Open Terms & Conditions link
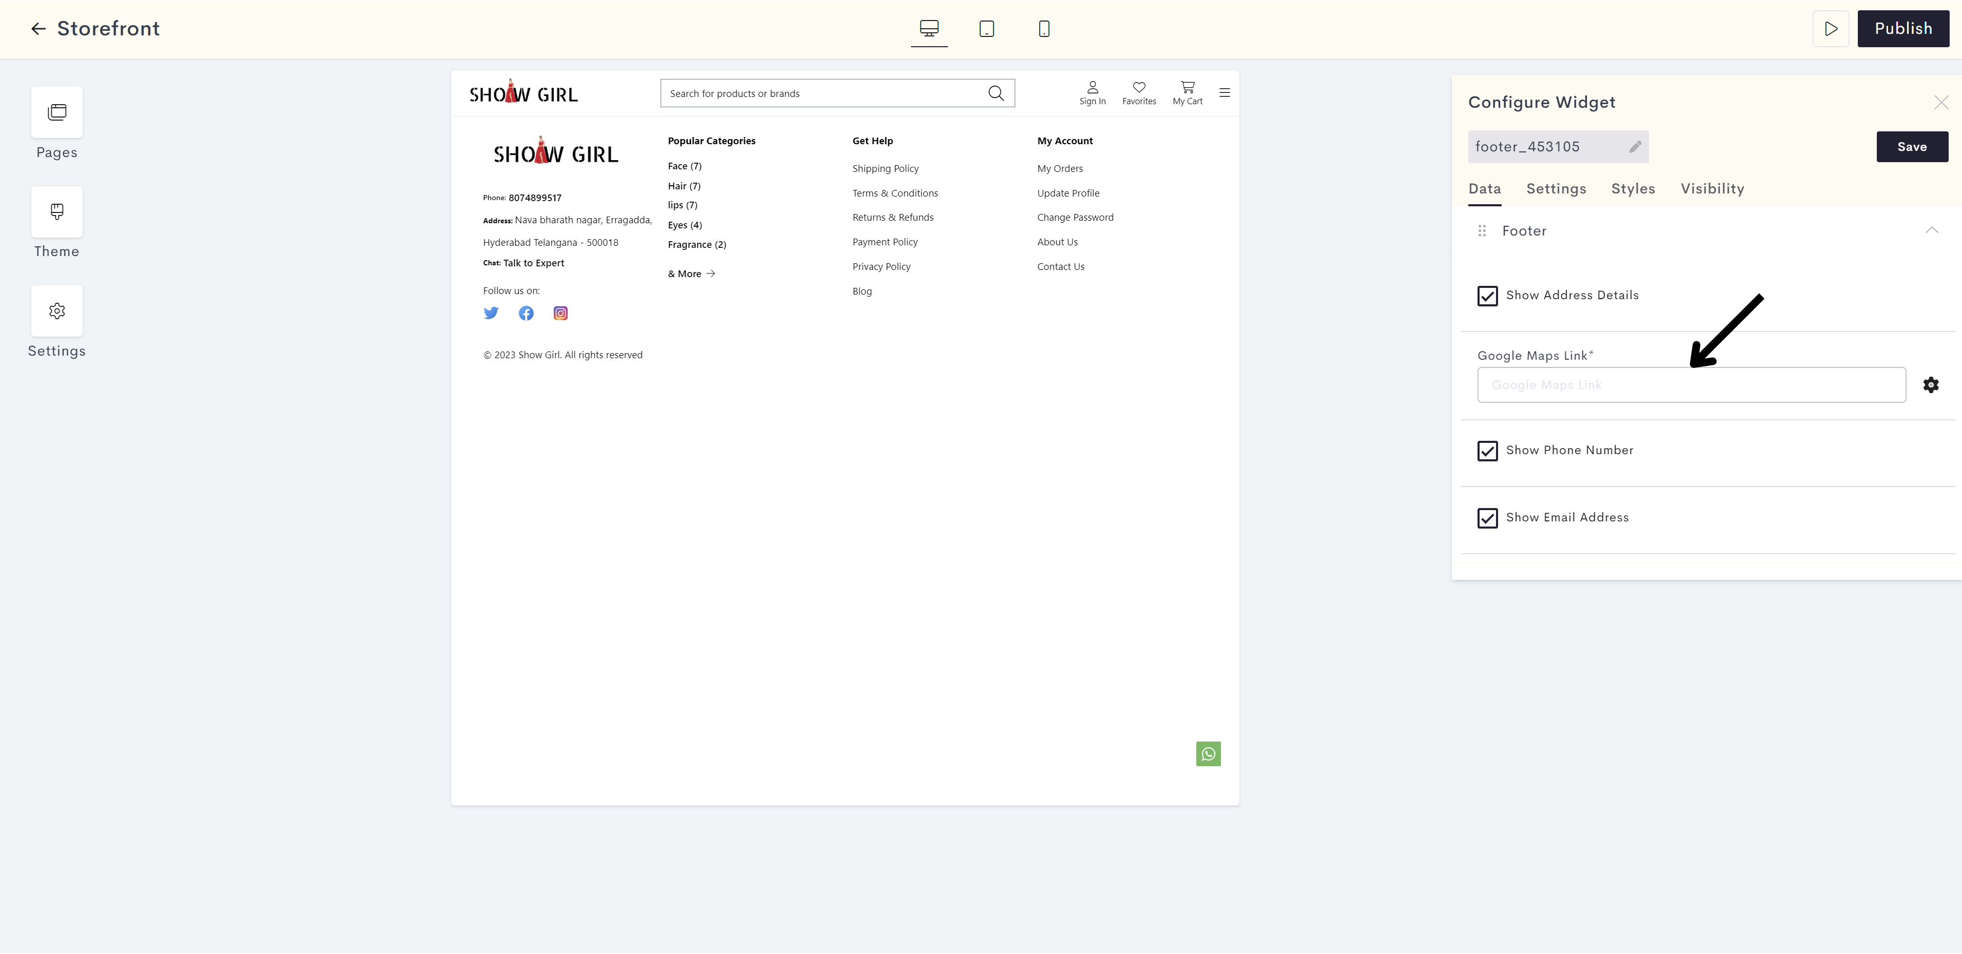 [x=895, y=193]
